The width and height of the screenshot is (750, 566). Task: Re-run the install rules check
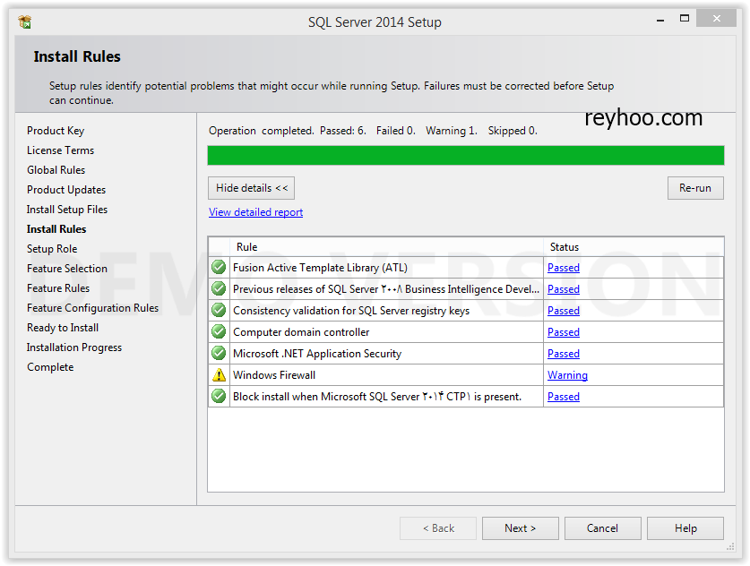[x=695, y=188]
